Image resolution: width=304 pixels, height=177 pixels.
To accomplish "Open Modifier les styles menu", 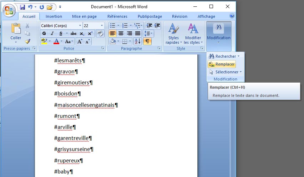I will [x=193, y=34].
